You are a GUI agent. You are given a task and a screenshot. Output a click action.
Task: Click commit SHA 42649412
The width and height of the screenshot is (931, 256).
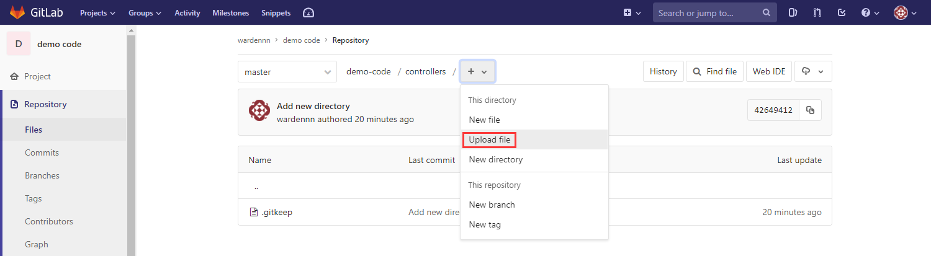pos(773,110)
